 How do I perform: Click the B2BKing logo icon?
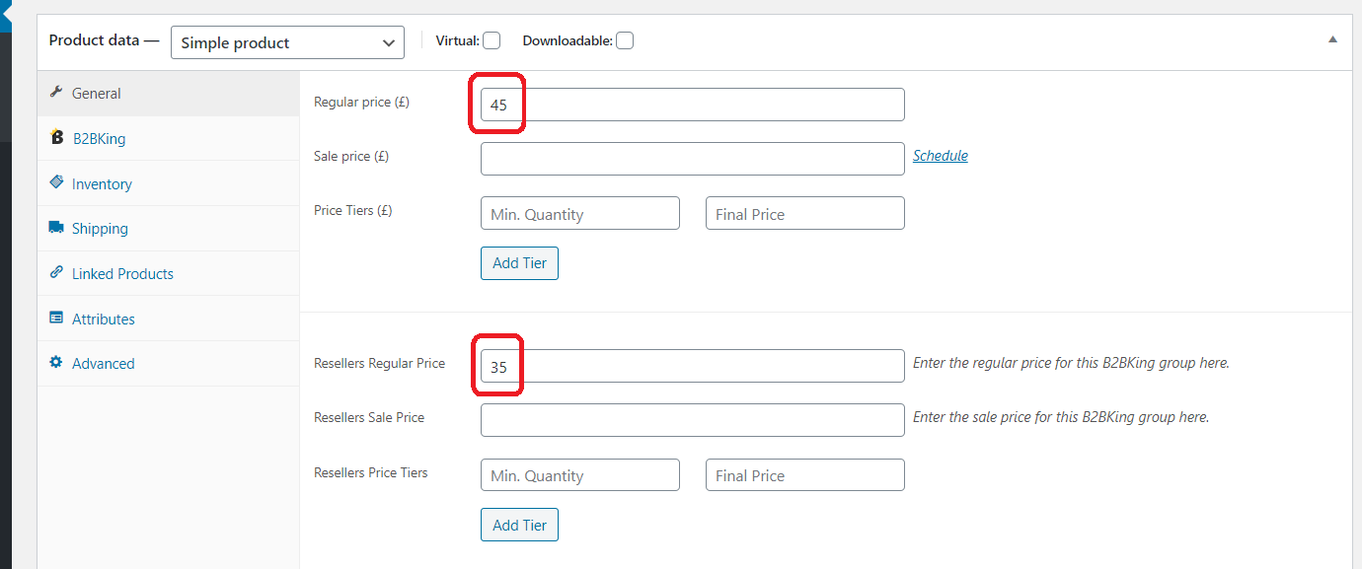pyautogui.click(x=56, y=138)
